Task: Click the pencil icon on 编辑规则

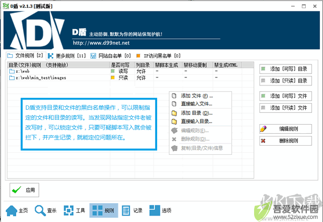Action: pyautogui.click(x=263, y=129)
